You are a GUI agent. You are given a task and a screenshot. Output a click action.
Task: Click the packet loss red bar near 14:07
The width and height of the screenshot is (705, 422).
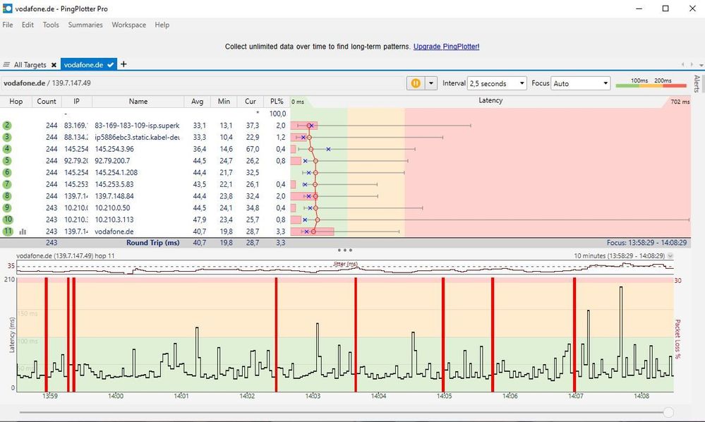tap(574, 334)
